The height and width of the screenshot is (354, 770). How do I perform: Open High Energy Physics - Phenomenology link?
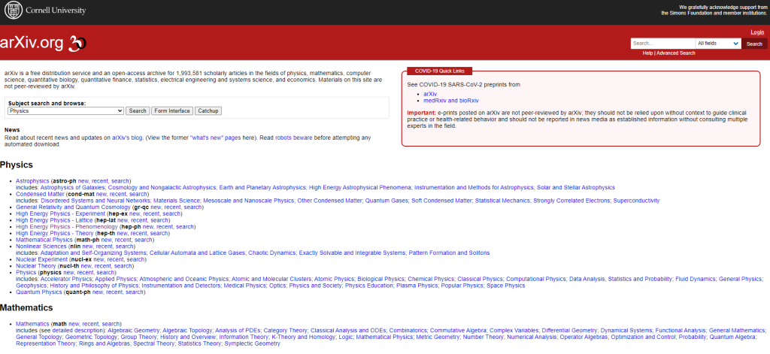click(67, 227)
